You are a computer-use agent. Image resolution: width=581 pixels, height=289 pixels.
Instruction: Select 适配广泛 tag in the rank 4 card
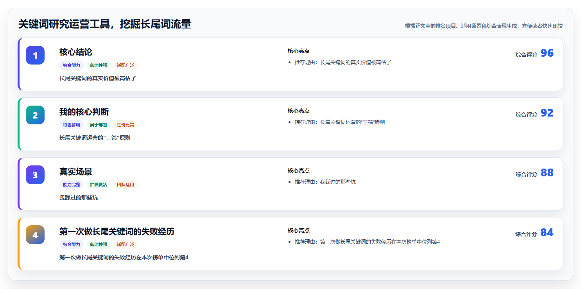126,244
